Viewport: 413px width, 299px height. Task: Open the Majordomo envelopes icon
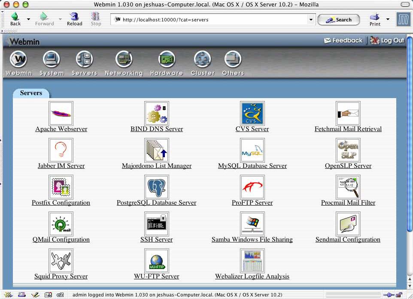click(x=157, y=150)
